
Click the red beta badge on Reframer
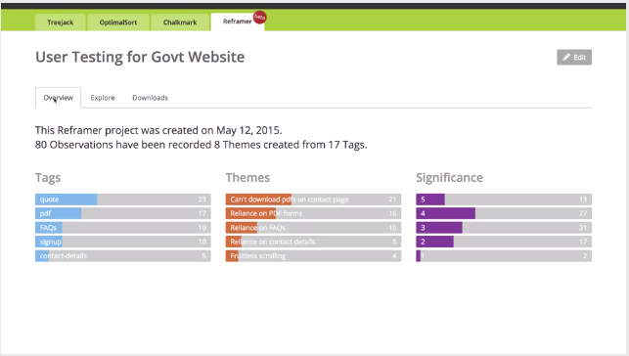(x=260, y=18)
